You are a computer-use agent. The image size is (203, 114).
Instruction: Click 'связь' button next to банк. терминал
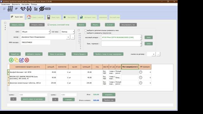pyautogui.click(x=149, y=44)
